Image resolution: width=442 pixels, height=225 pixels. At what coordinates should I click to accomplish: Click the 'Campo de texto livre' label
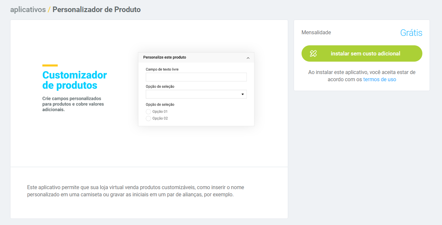(x=162, y=69)
